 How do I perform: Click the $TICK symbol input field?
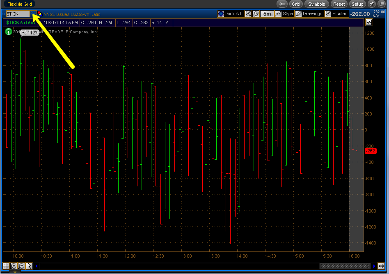18,14
